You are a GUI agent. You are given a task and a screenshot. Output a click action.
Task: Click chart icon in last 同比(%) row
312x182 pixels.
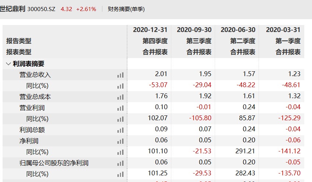pyautogui.click(x=120, y=174)
